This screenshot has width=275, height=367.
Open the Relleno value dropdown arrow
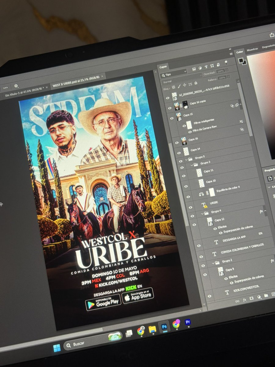[229, 76]
